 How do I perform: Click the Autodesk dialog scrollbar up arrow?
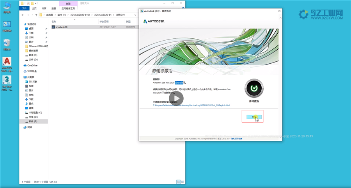280,18
